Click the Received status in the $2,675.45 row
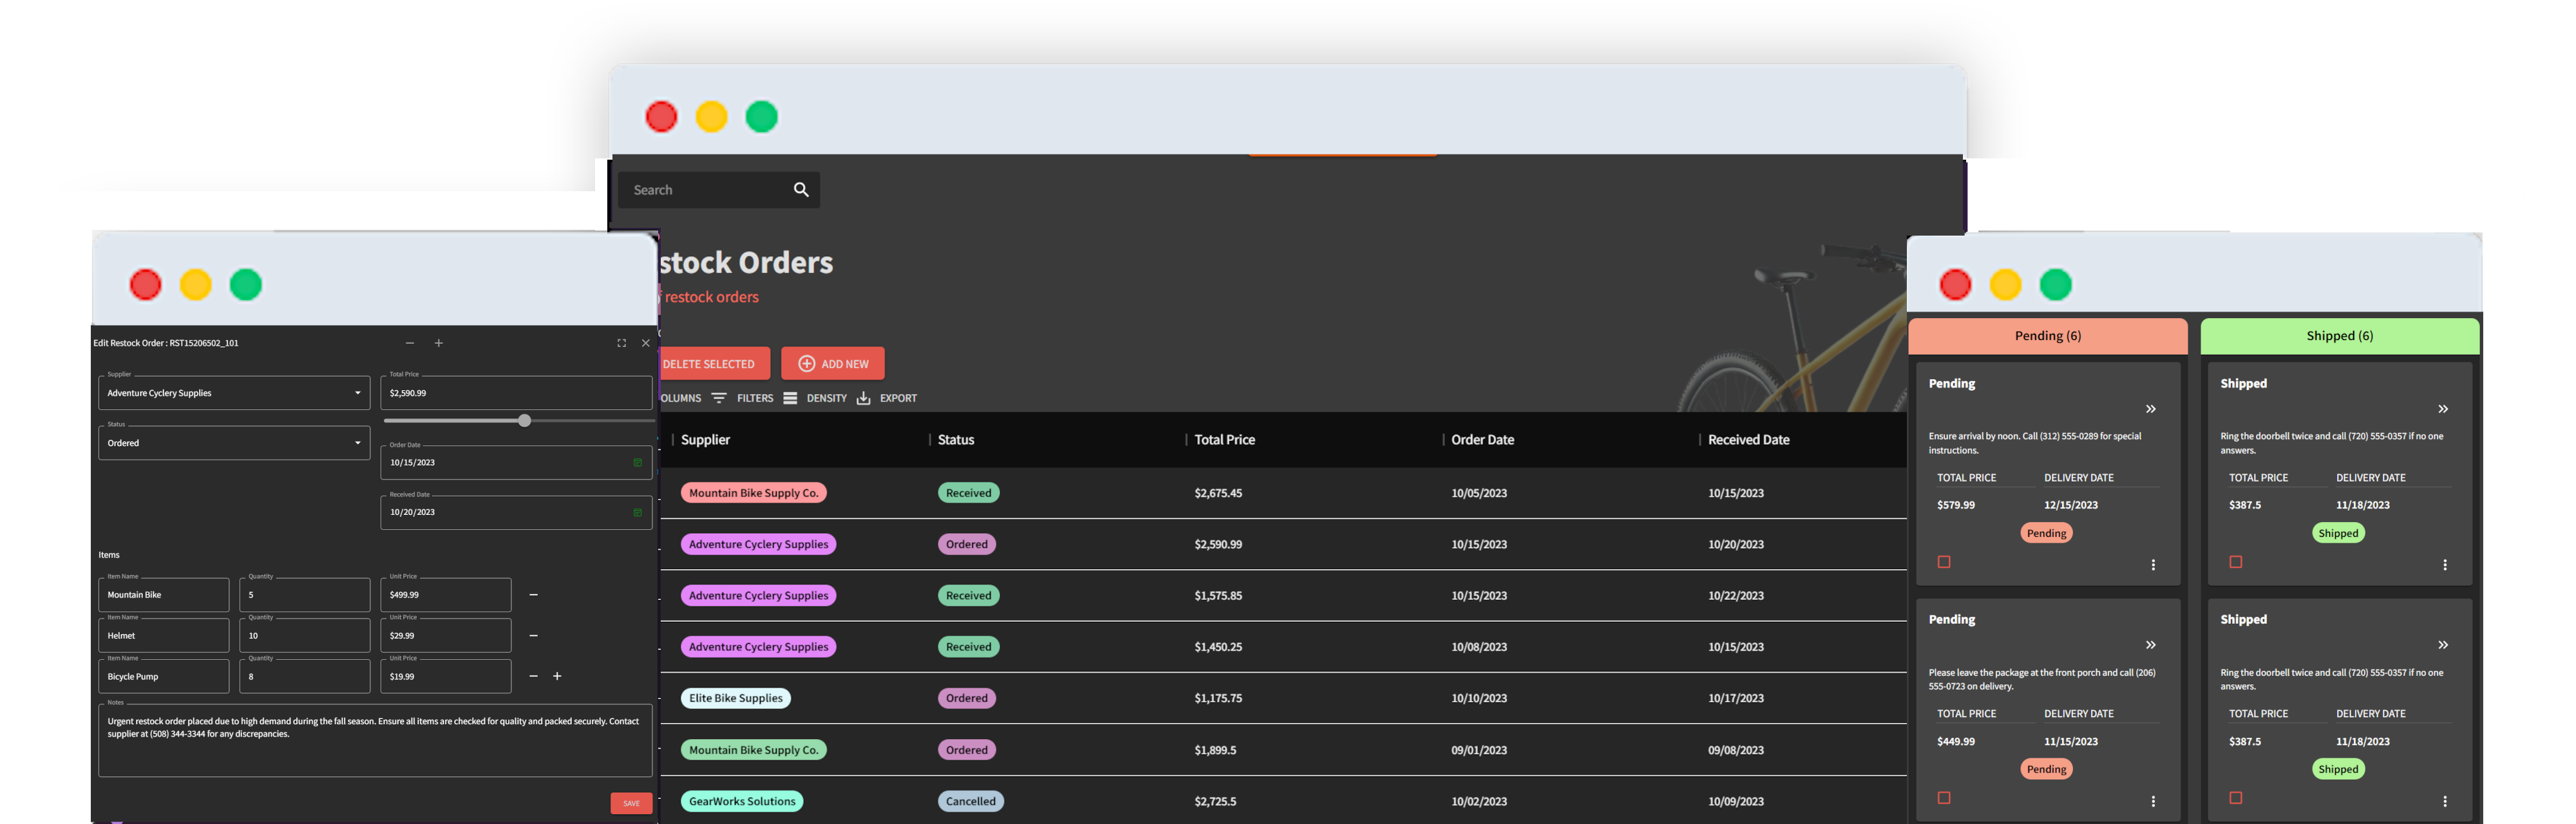The image size is (2576, 824). pyautogui.click(x=968, y=493)
